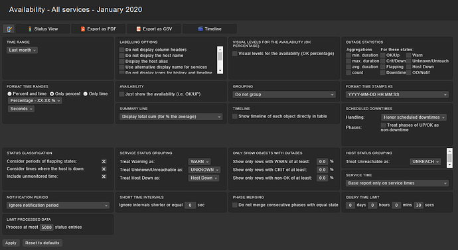Image resolution: width=458 pixels, height=250 pixels.
Task: Click Export as PDF
Action: pos(98,29)
